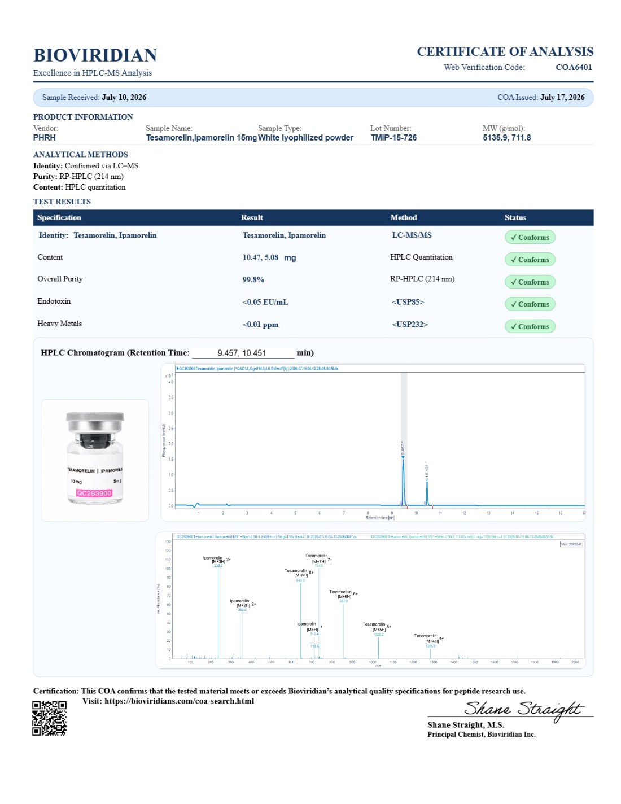Click Content: HPLC quantitation line
621x804 pixels.
point(80,187)
